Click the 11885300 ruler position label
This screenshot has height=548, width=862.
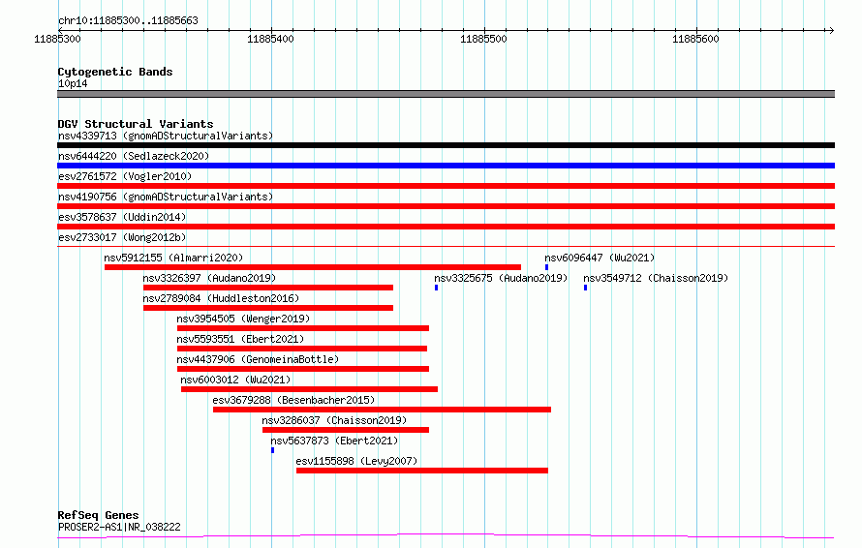pyautogui.click(x=57, y=39)
